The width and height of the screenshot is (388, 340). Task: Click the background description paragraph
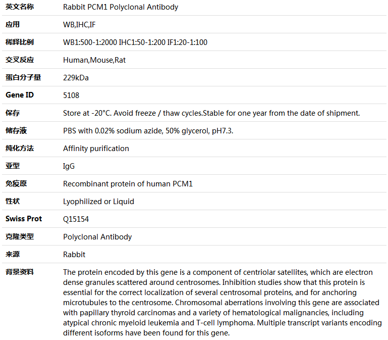tap(222, 302)
